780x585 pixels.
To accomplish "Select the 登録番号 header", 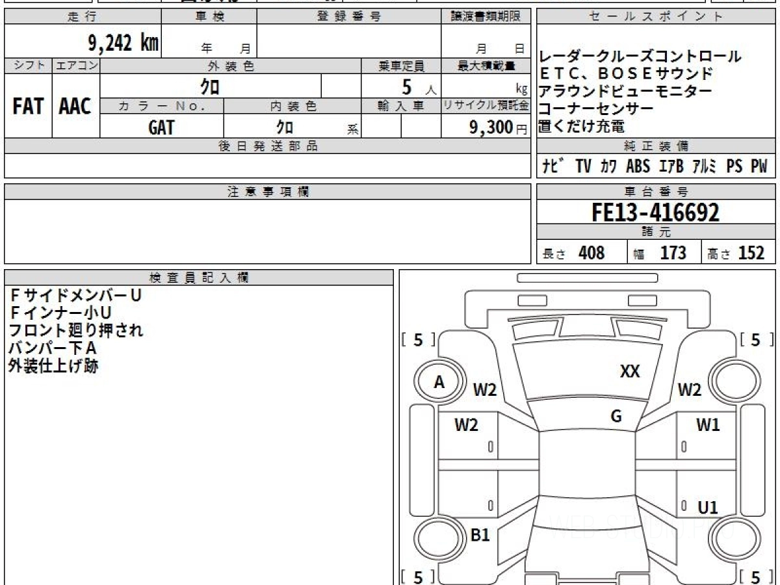I will (x=349, y=17).
